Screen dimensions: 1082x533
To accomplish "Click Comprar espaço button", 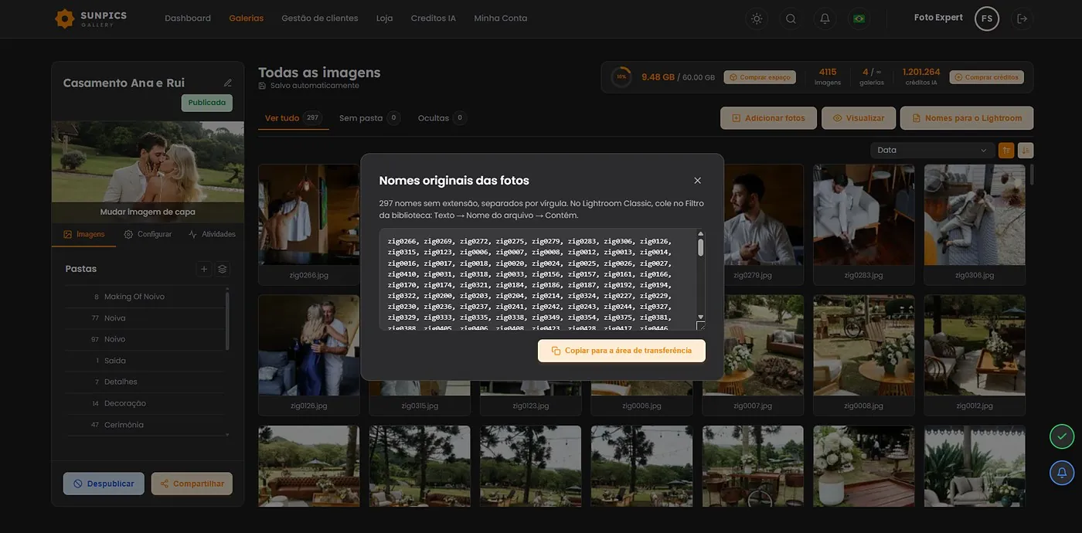I will pyautogui.click(x=761, y=77).
